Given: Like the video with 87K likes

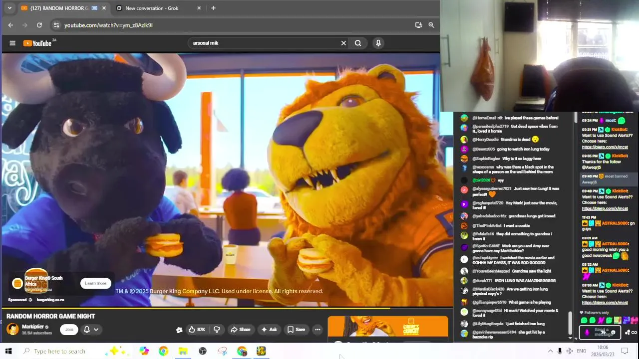Looking at the screenshot, I should coord(198,329).
